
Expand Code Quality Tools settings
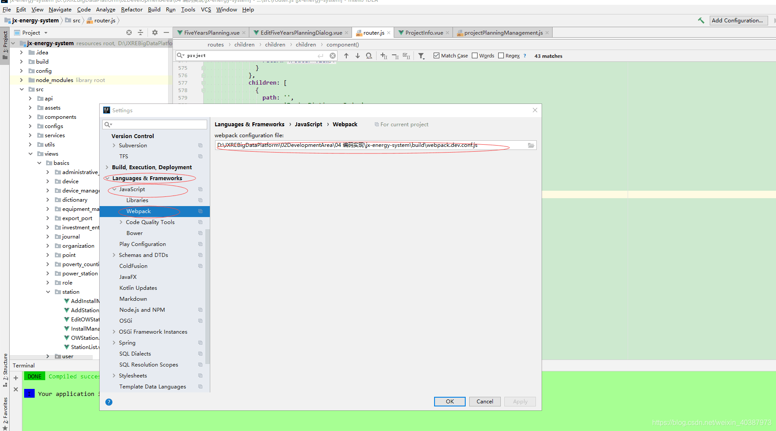pyautogui.click(x=121, y=222)
